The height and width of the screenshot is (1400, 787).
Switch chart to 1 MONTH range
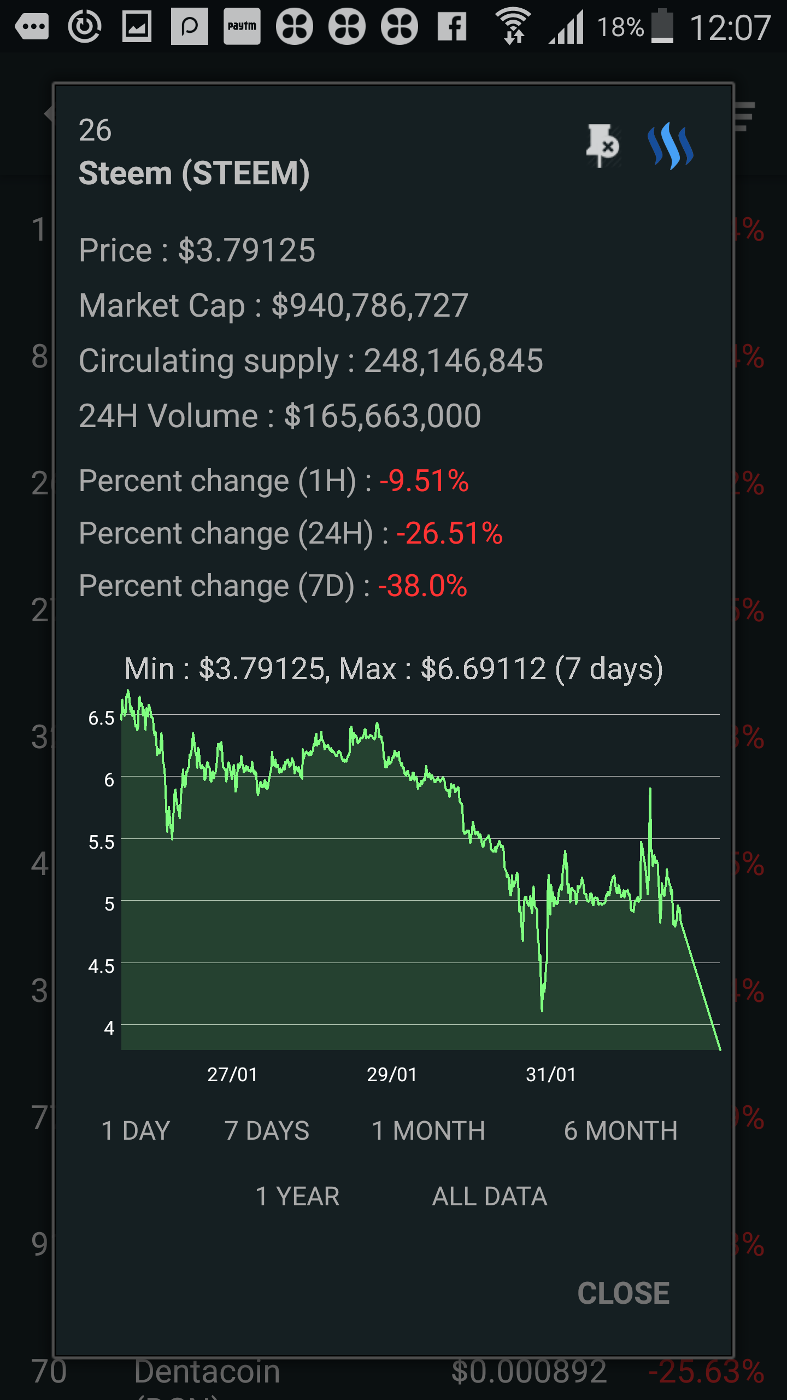(428, 1131)
